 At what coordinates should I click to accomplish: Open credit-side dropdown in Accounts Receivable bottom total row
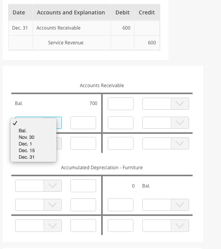[166, 144]
